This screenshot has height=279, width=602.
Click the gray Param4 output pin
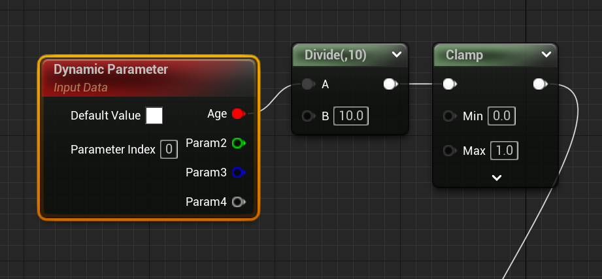(x=239, y=202)
